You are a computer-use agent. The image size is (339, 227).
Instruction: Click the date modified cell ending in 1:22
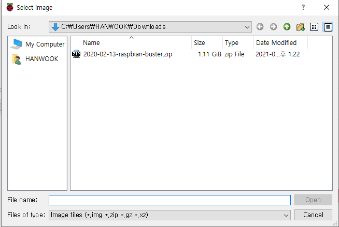[x=278, y=54]
